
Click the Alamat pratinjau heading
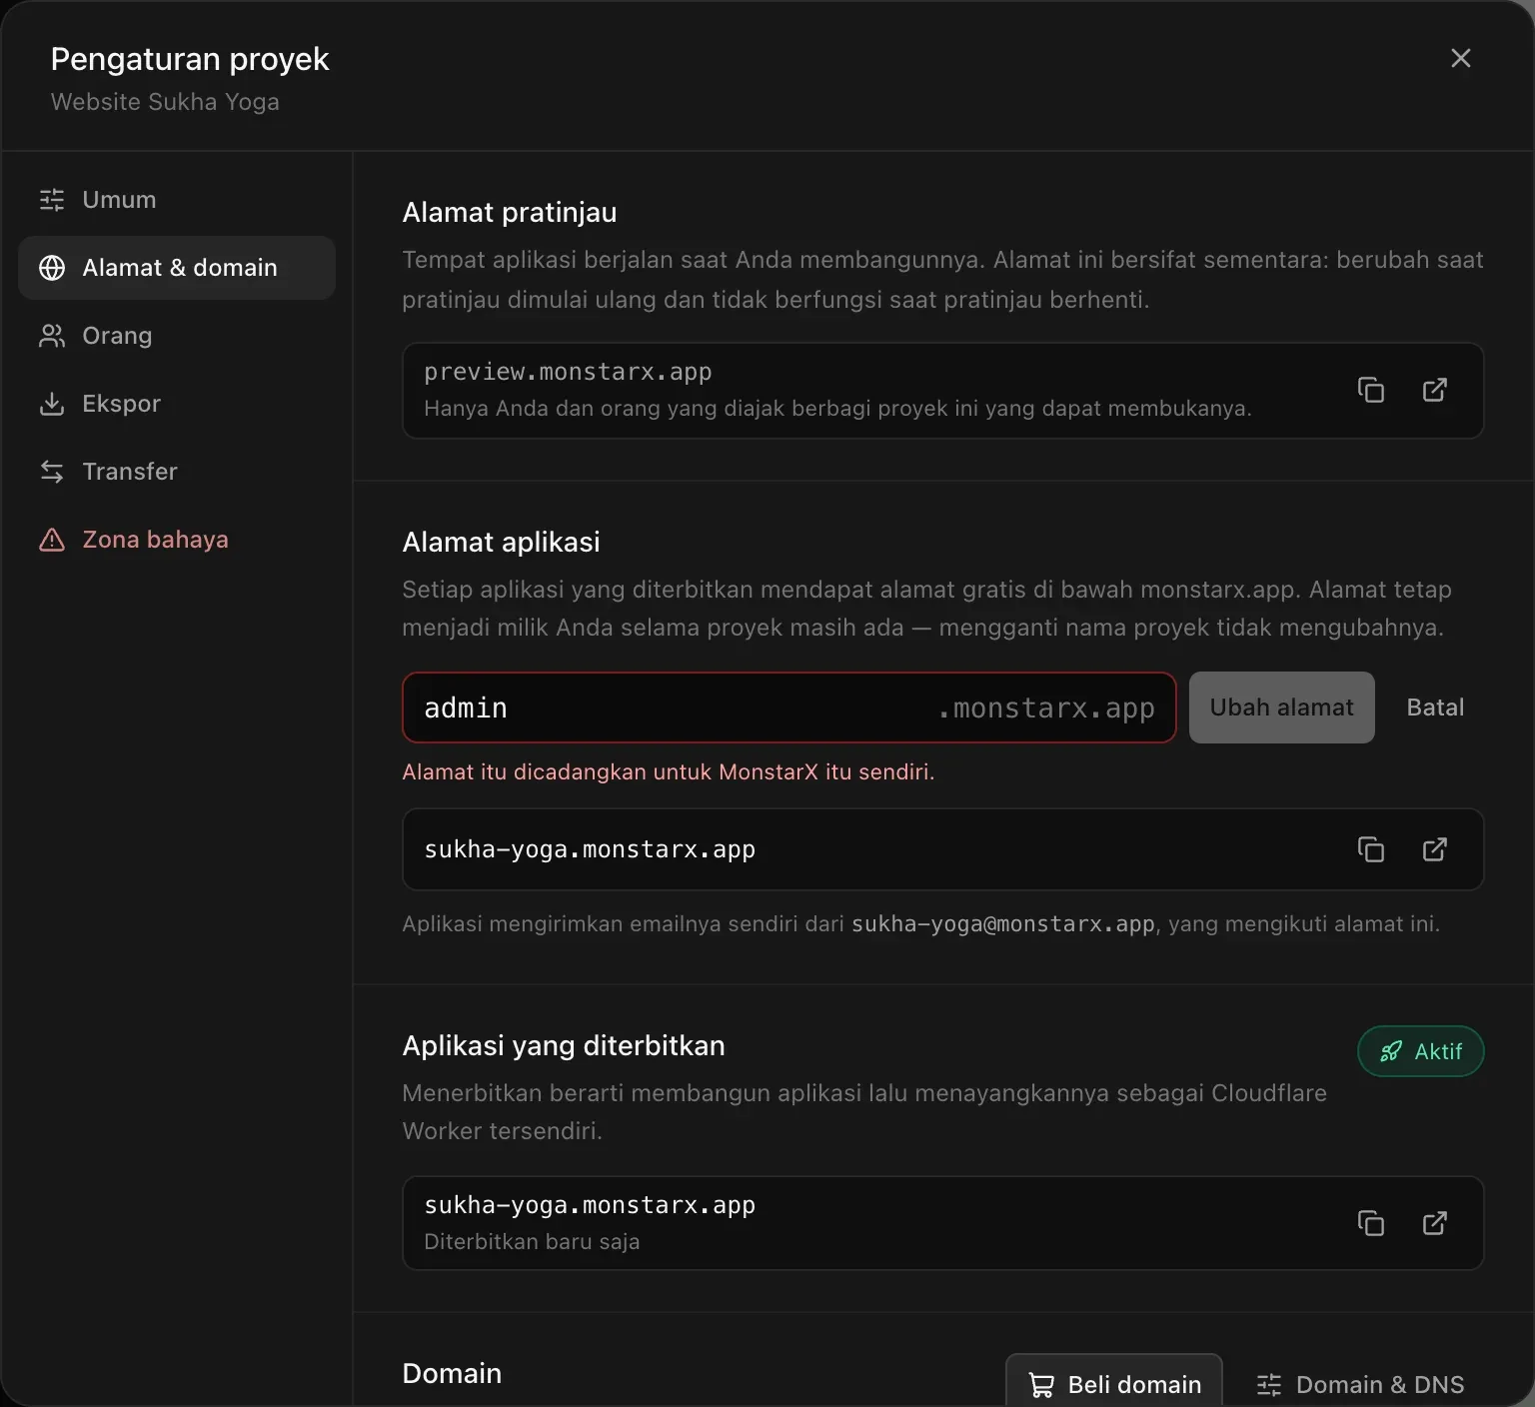tap(510, 213)
